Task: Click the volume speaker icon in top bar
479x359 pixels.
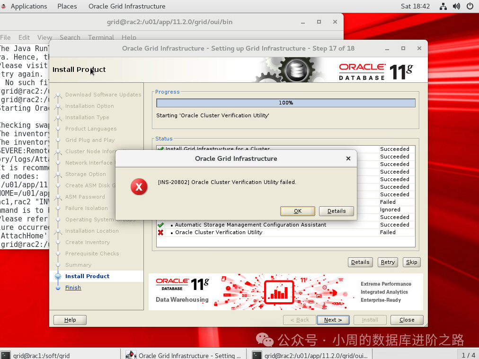Action: 456,6
